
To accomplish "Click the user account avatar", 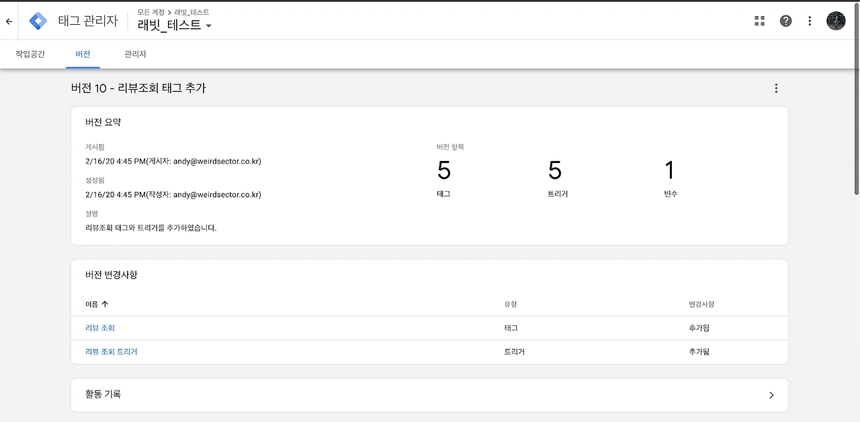I will [x=836, y=21].
